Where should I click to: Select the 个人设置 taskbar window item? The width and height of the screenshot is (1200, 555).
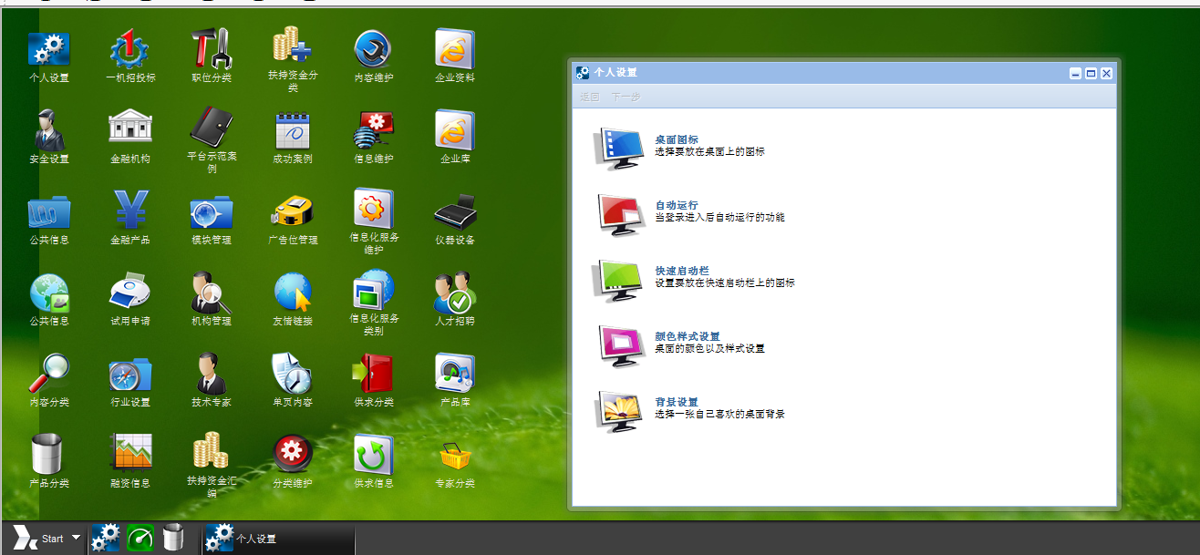(256, 539)
